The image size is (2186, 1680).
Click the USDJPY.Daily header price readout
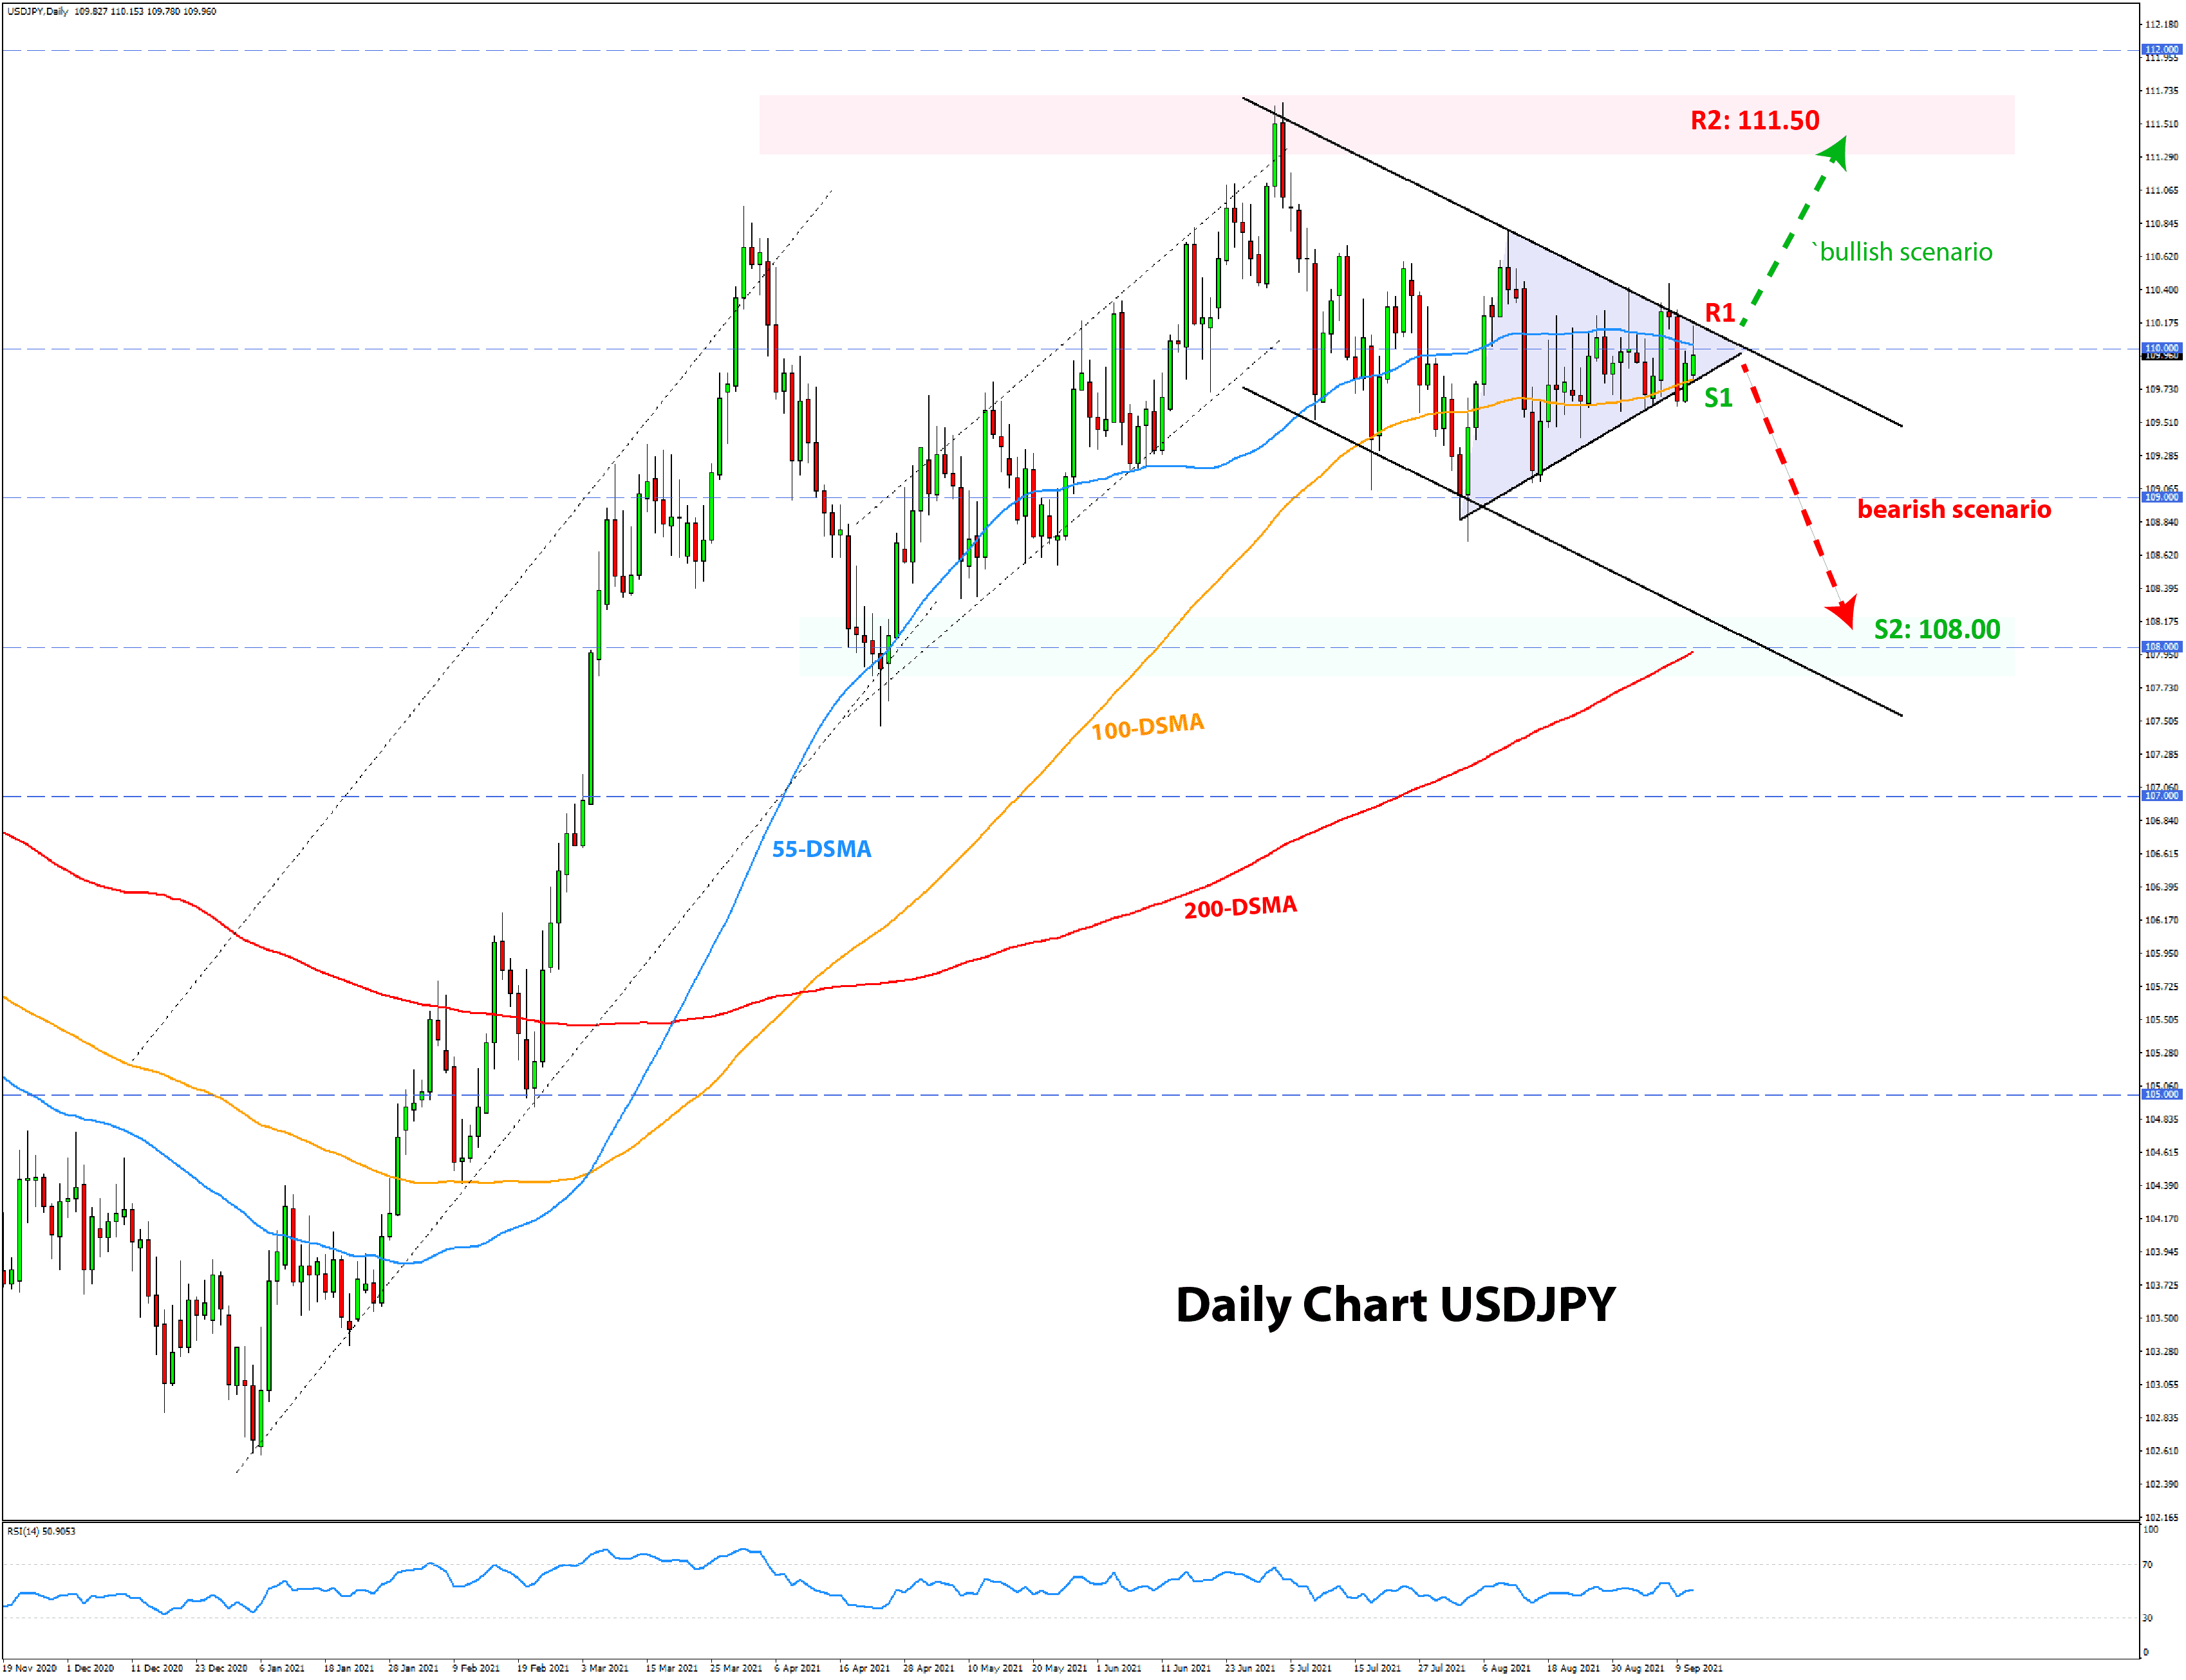coord(111,12)
